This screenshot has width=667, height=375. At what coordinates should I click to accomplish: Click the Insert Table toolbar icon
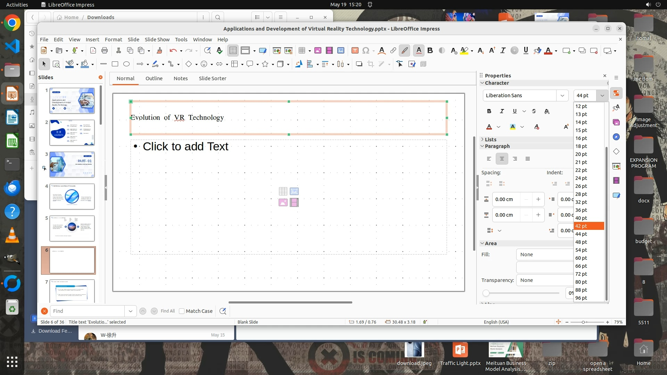(302, 51)
